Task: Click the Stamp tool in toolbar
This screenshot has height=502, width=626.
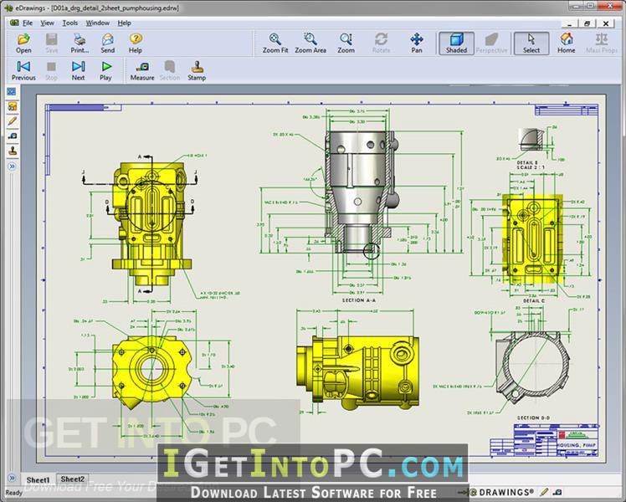Action: coord(197,70)
